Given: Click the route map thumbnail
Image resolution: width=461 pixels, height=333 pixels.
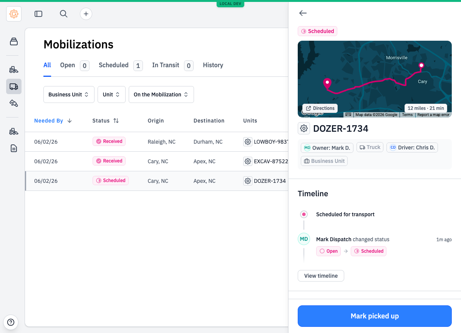Looking at the screenshot, I should 375,79.
